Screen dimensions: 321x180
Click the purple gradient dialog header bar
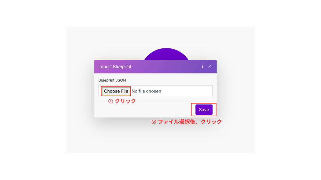click(x=155, y=67)
